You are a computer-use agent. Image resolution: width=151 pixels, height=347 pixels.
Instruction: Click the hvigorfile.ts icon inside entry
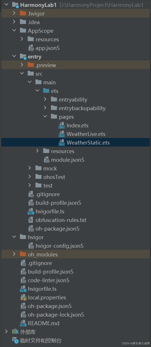tap(31, 211)
